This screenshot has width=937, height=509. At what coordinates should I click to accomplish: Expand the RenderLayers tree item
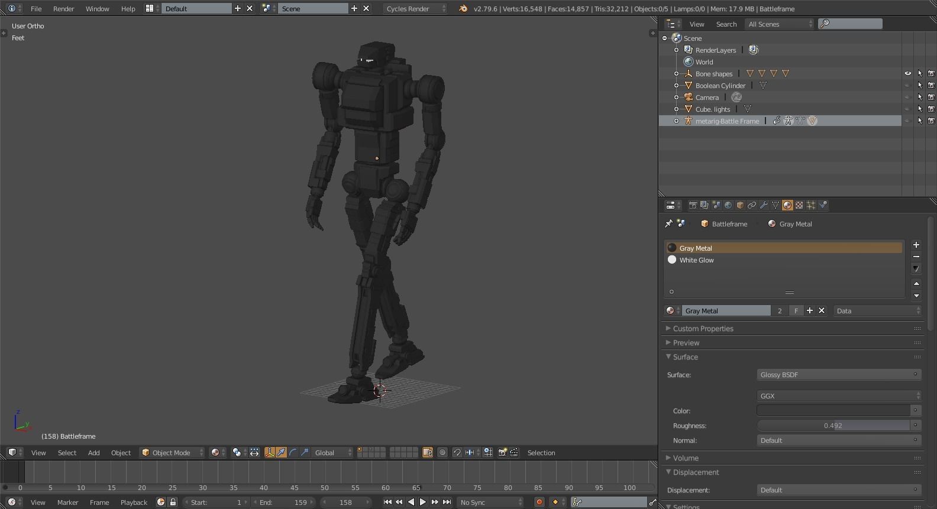(x=676, y=50)
